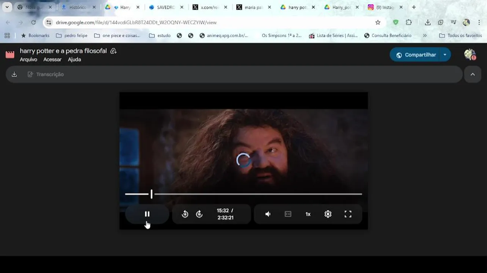487x273 pixels.
Task: Toggle closed captions CC button
Action: tap(288, 214)
